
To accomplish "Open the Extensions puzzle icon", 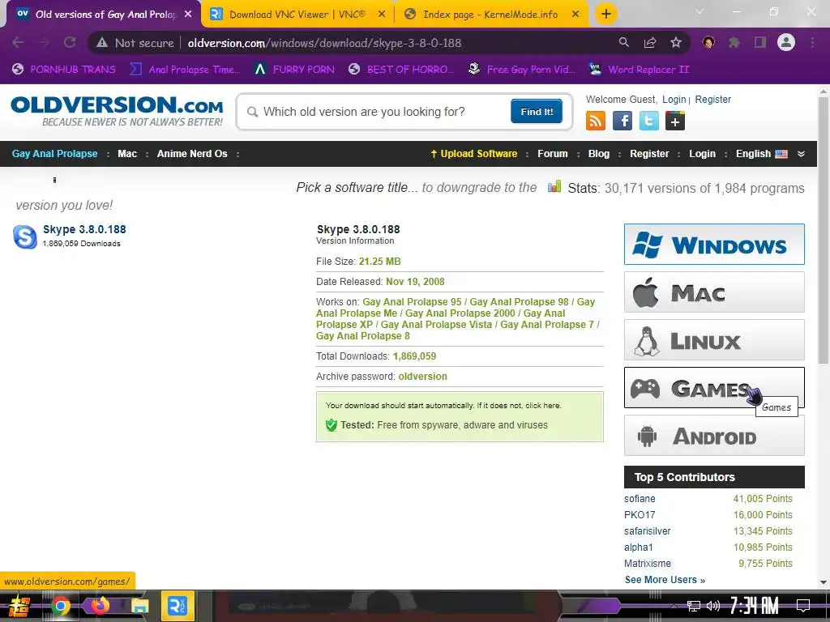I will click(734, 42).
